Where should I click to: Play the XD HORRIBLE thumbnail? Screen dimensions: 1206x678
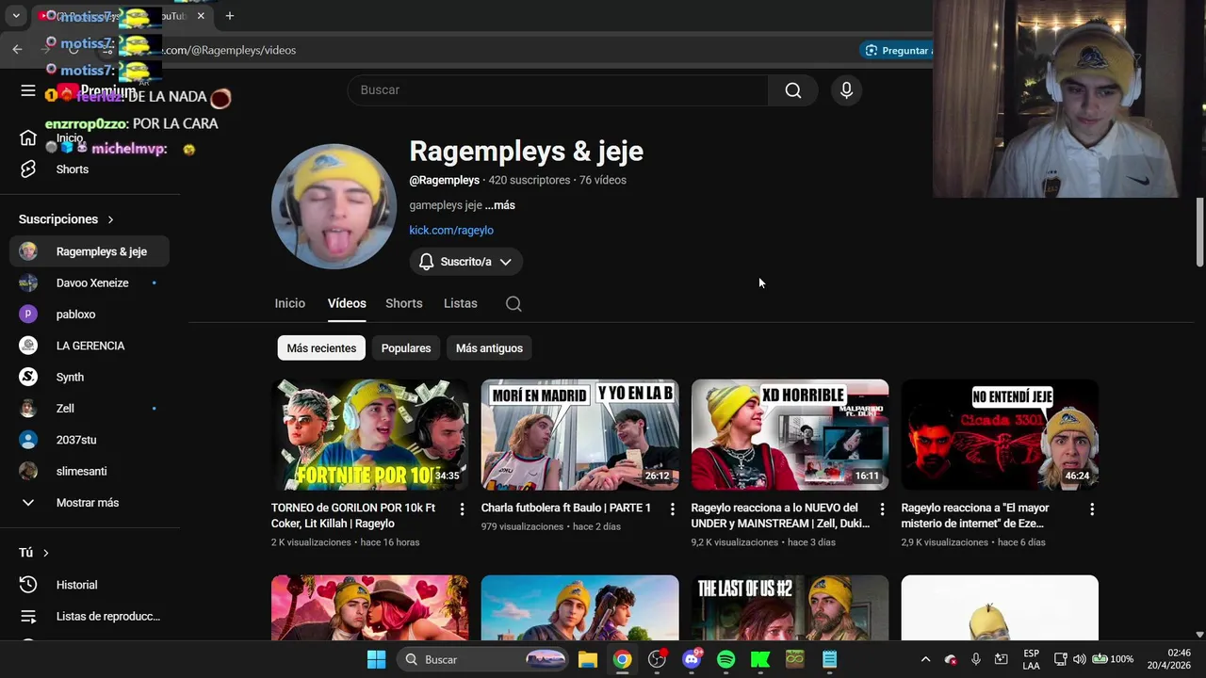point(790,434)
